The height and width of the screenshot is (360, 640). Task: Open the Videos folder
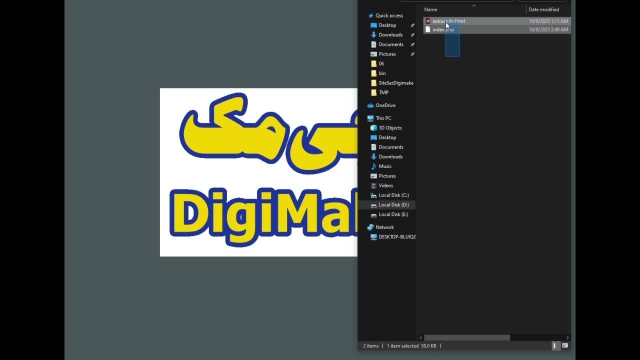click(x=385, y=185)
